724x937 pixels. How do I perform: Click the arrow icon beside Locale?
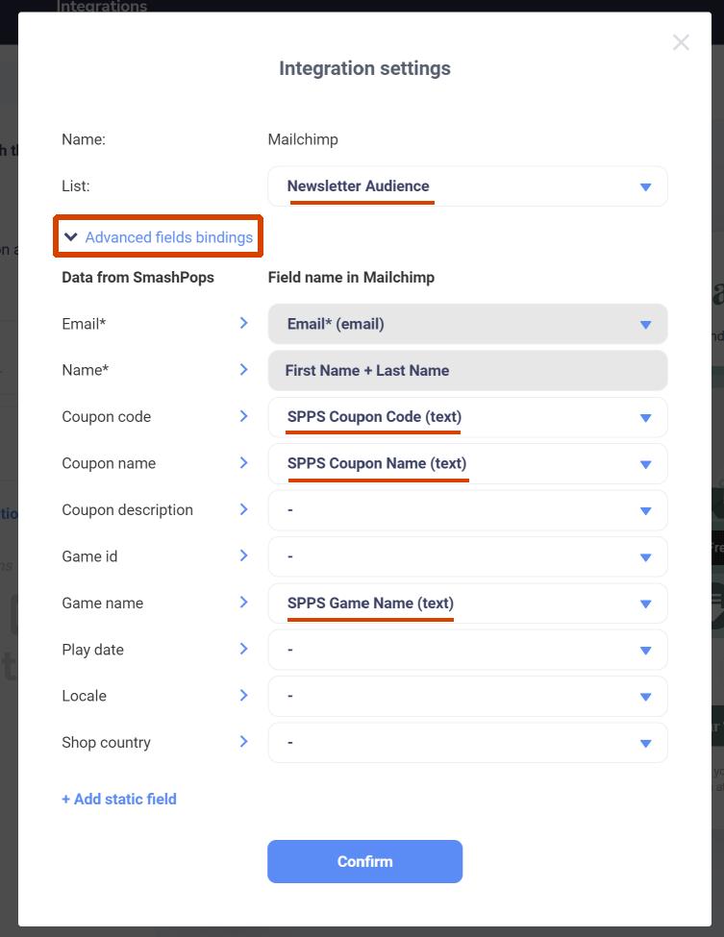pyautogui.click(x=243, y=696)
